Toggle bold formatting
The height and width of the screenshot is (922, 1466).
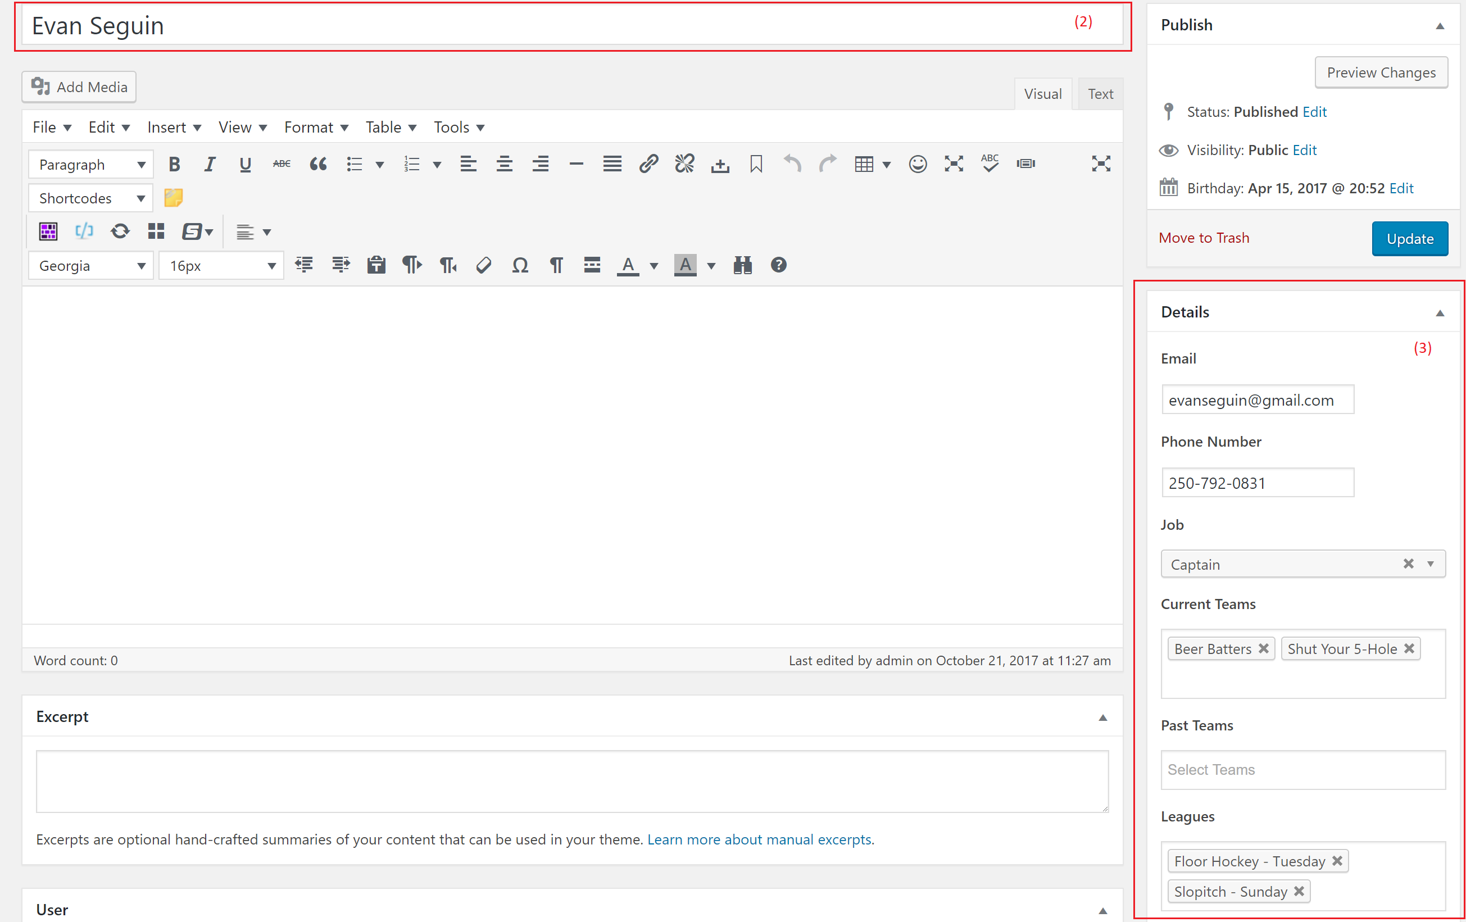pos(174,164)
